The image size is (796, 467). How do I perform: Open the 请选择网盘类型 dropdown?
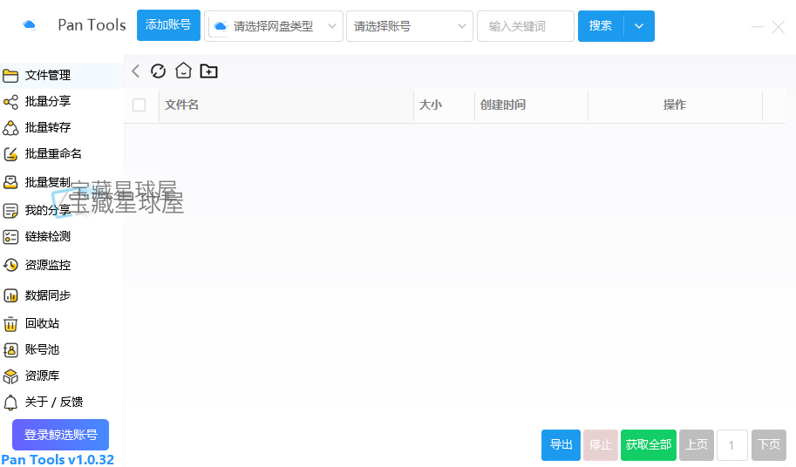[274, 26]
